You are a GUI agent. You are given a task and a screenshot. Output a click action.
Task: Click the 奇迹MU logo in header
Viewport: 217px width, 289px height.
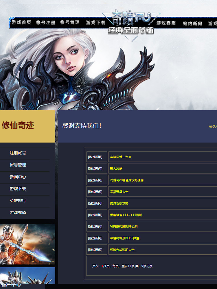pos(131,23)
